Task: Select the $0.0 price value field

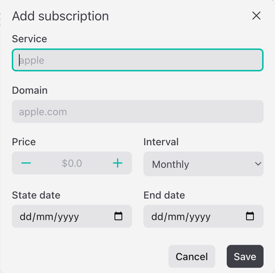Action: (72, 163)
